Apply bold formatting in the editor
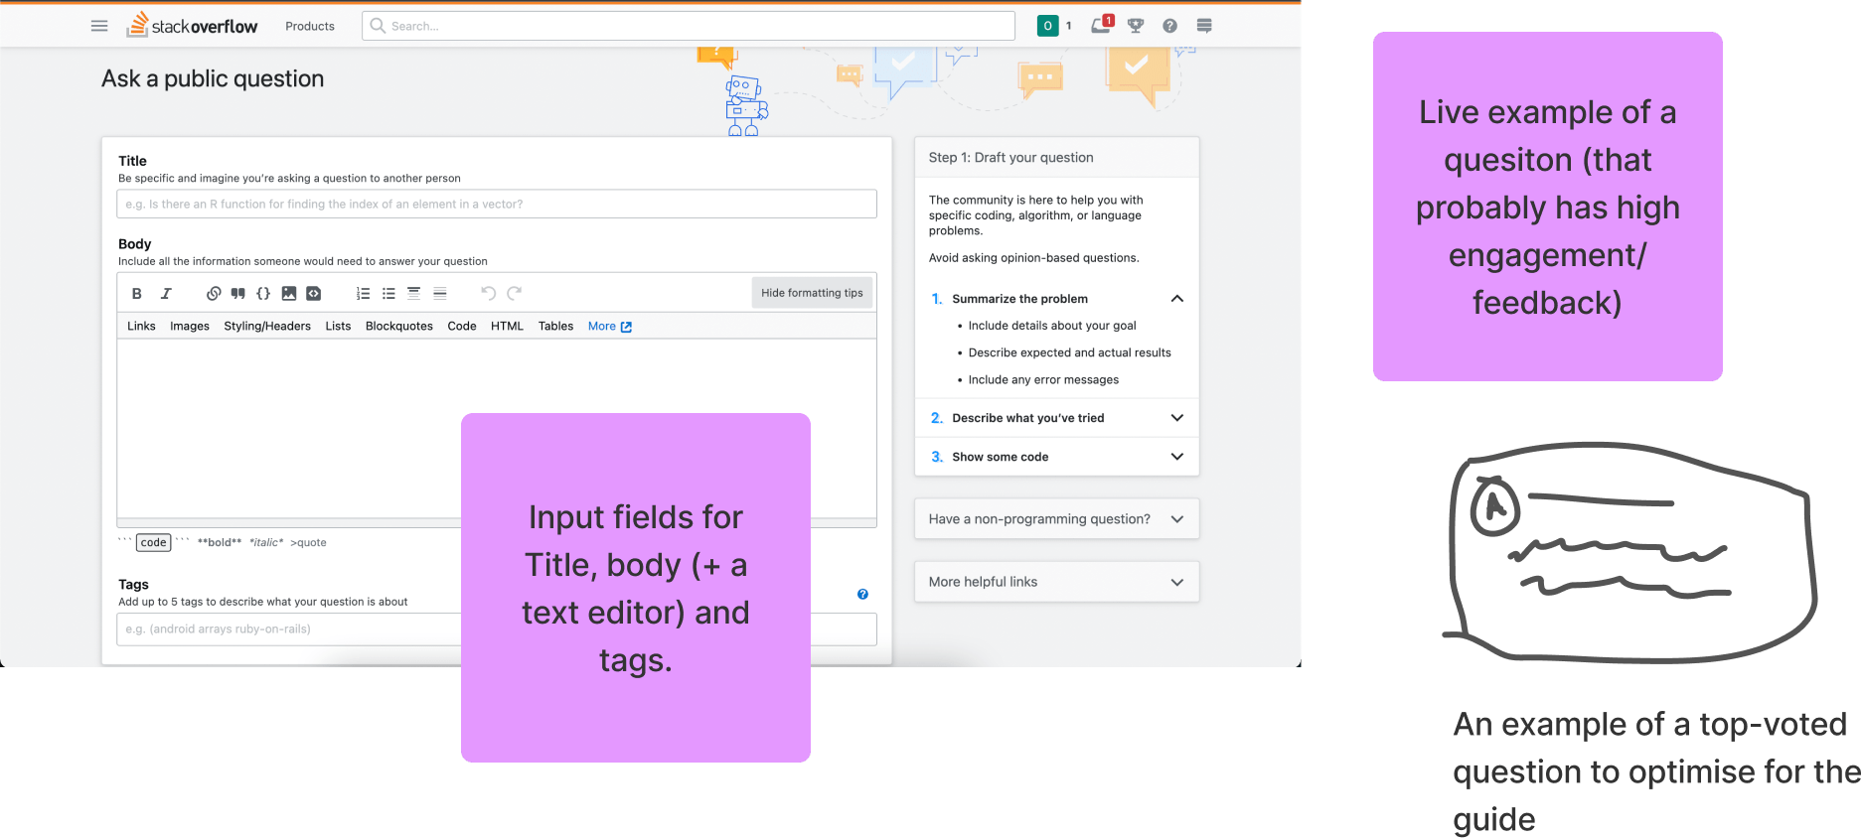The image size is (1861, 838). (137, 293)
